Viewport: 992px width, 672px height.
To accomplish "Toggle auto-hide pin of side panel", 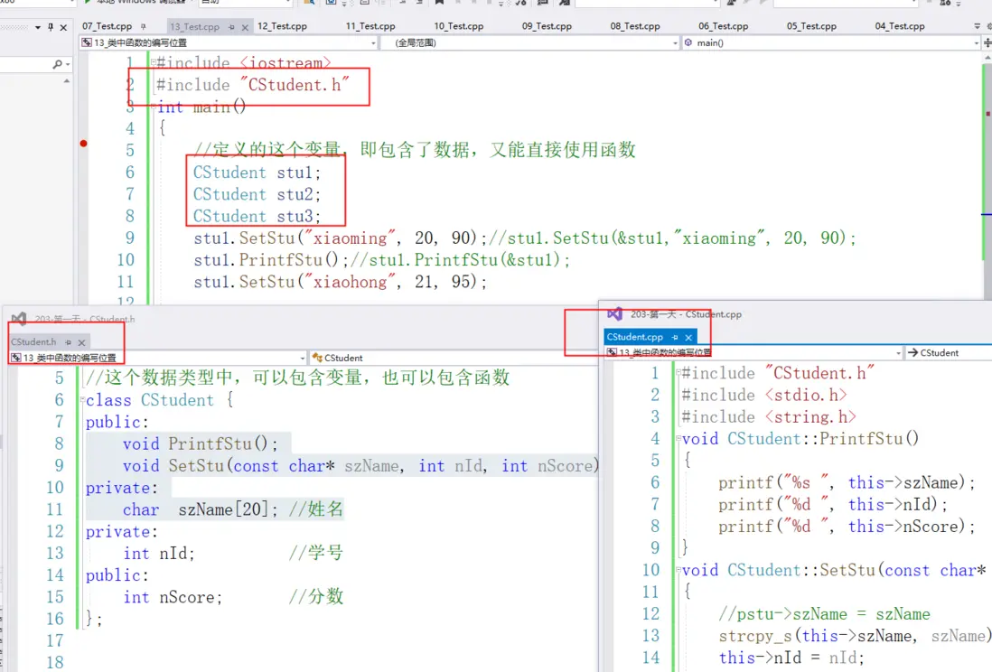I will coord(51,27).
